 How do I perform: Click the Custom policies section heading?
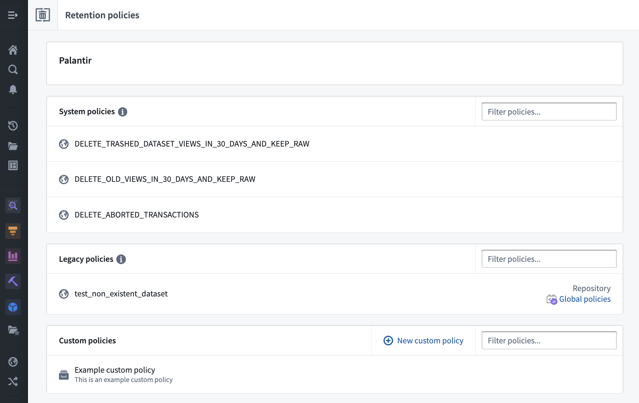[87, 340]
